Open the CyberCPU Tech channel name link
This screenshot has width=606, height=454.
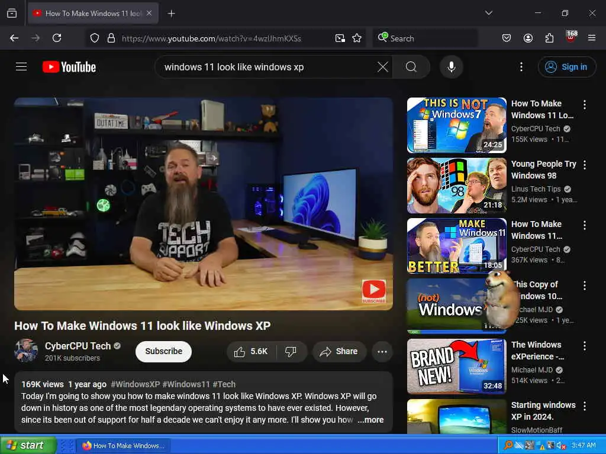point(78,346)
